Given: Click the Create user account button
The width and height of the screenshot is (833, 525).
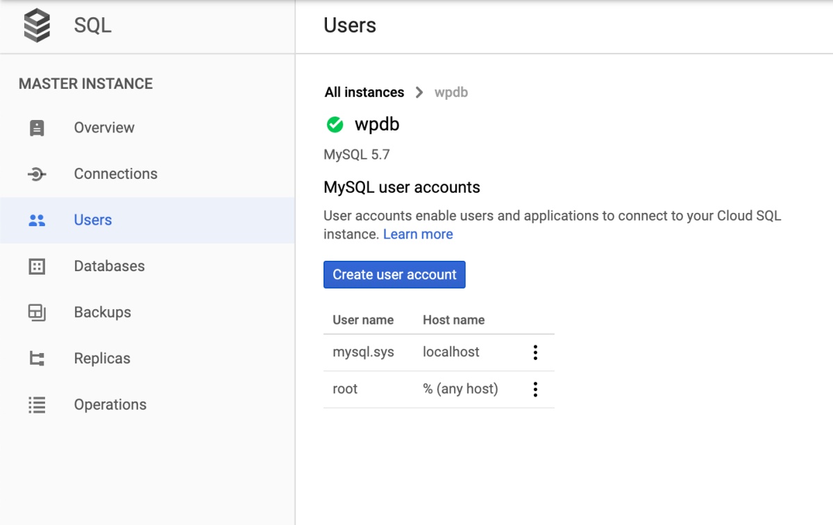Looking at the screenshot, I should click(x=394, y=274).
